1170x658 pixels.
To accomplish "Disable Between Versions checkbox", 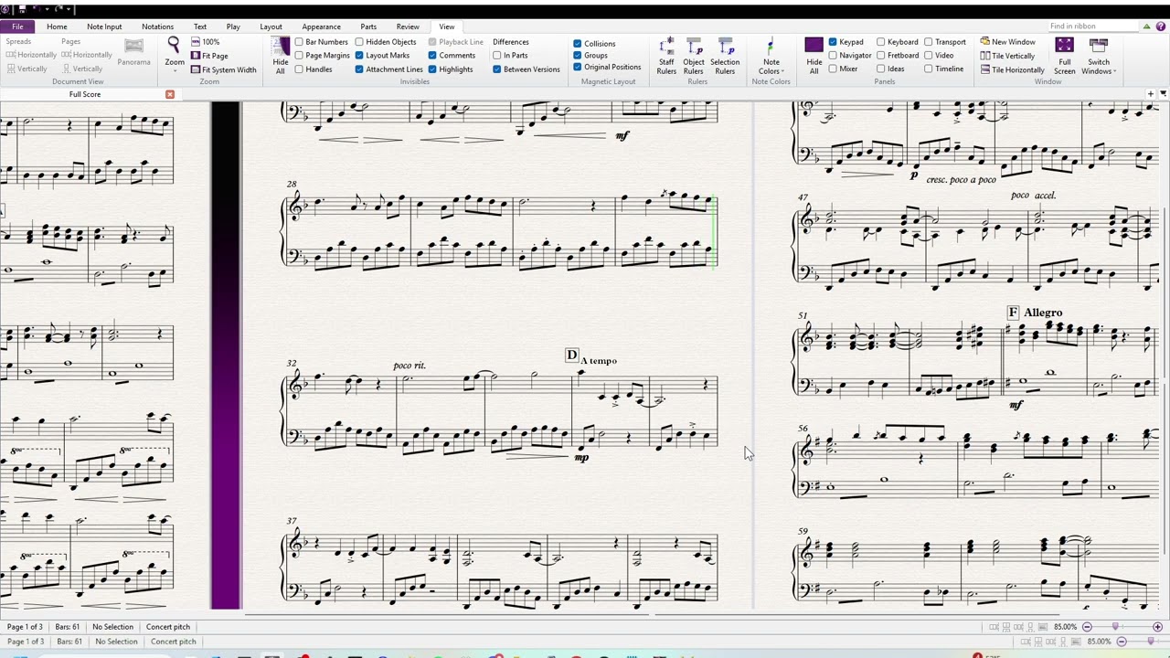I will pyautogui.click(x=496, y=69).
